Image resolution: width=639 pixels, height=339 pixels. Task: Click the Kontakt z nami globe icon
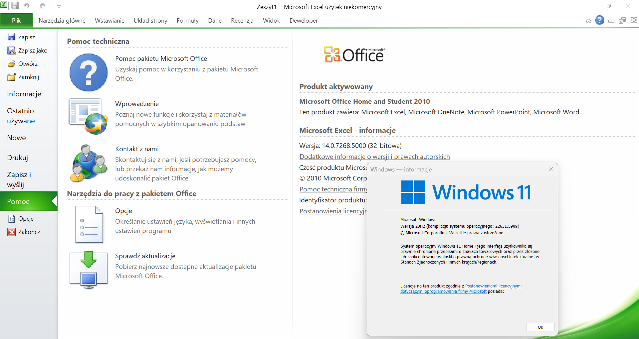tap(89, 163)
